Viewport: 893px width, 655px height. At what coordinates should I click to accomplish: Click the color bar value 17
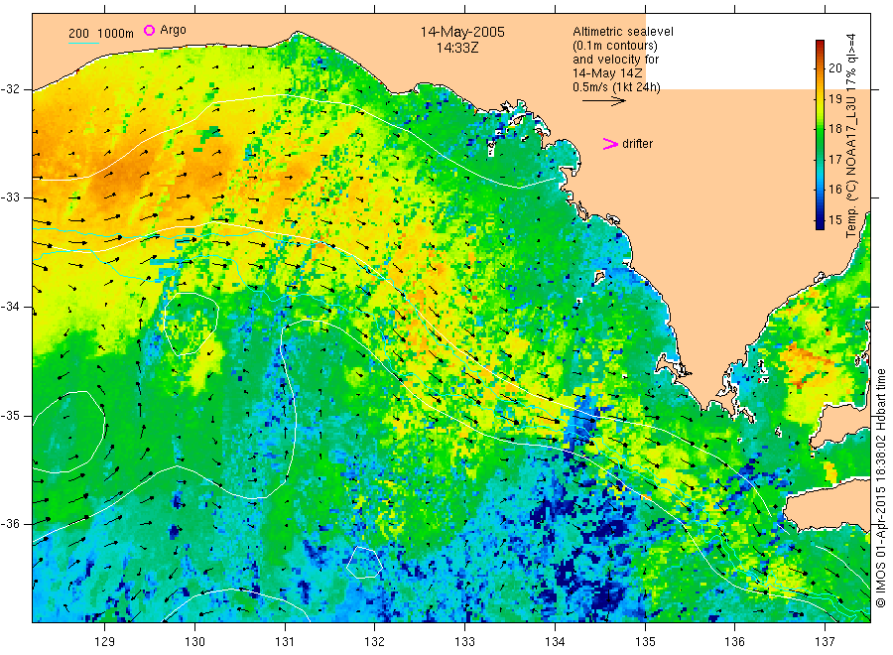[x=834, y=159]
